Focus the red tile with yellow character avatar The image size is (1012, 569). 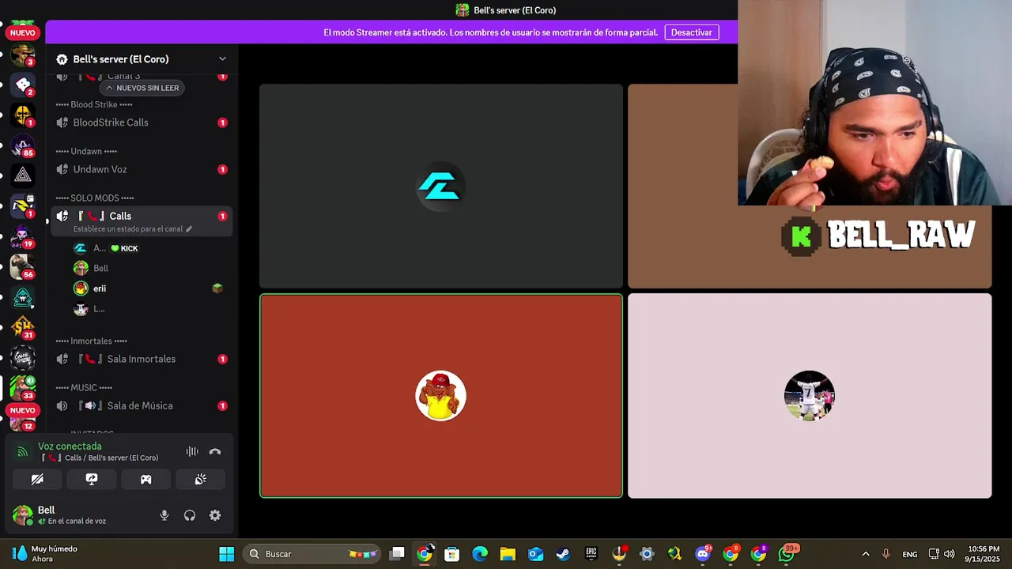click(441, 396)
